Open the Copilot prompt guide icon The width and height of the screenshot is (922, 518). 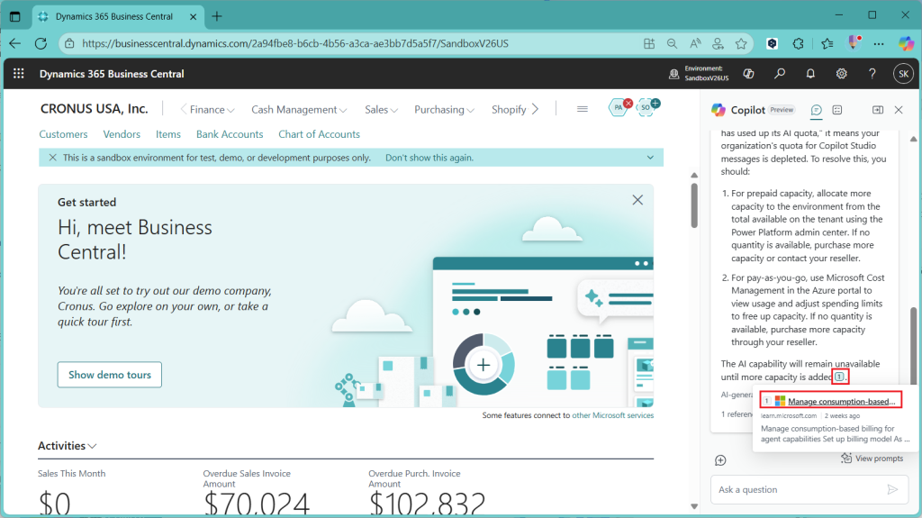837,110
